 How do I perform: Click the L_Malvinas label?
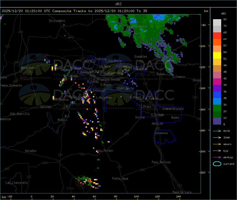tap(104, 98)
